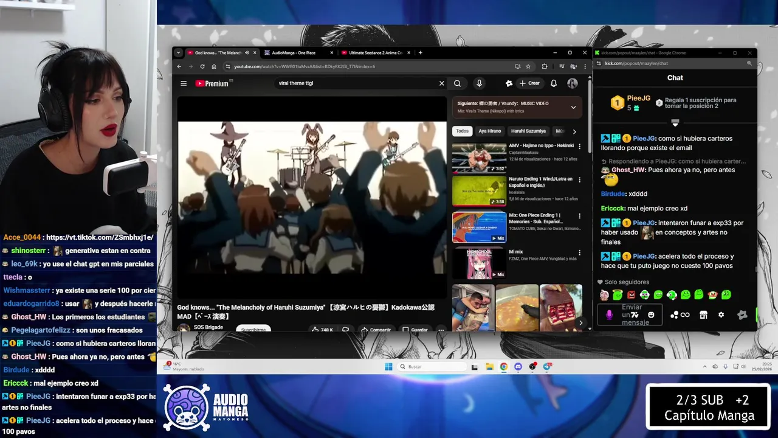Reload the YouTube page
This screenshot has height=438, width=778.
pos(202,66)
